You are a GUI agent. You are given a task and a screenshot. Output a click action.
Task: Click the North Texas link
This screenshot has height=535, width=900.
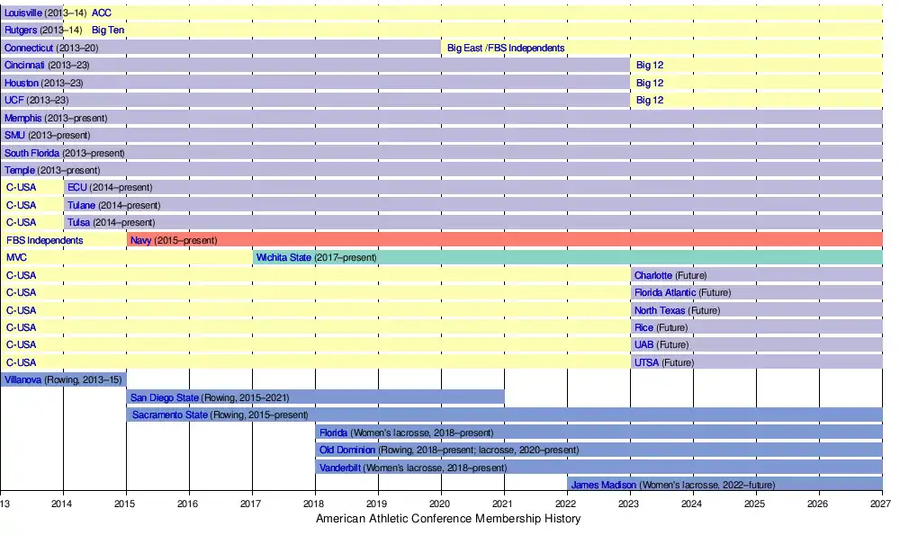(659, 310)
